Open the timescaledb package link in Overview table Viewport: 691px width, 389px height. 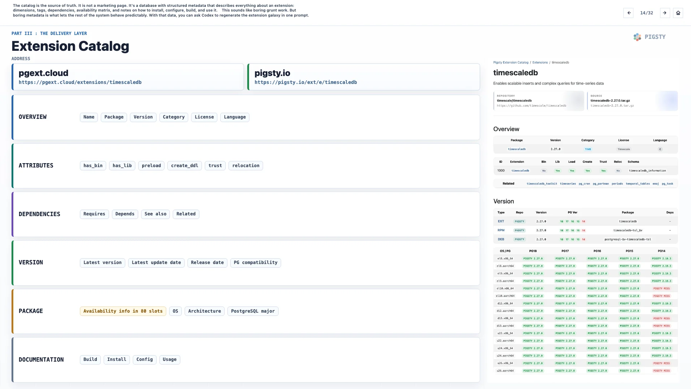coord(517,149)
